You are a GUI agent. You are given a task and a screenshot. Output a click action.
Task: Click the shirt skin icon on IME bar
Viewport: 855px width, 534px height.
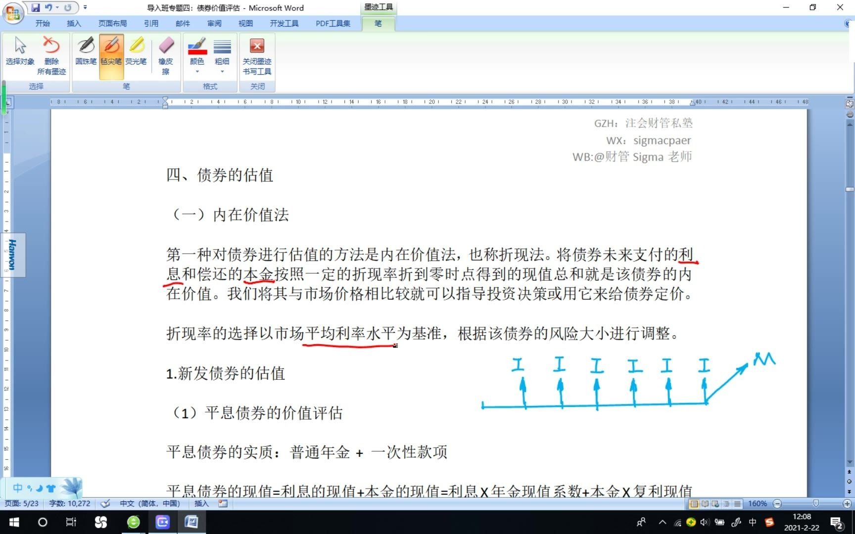(x=50, y=488)
